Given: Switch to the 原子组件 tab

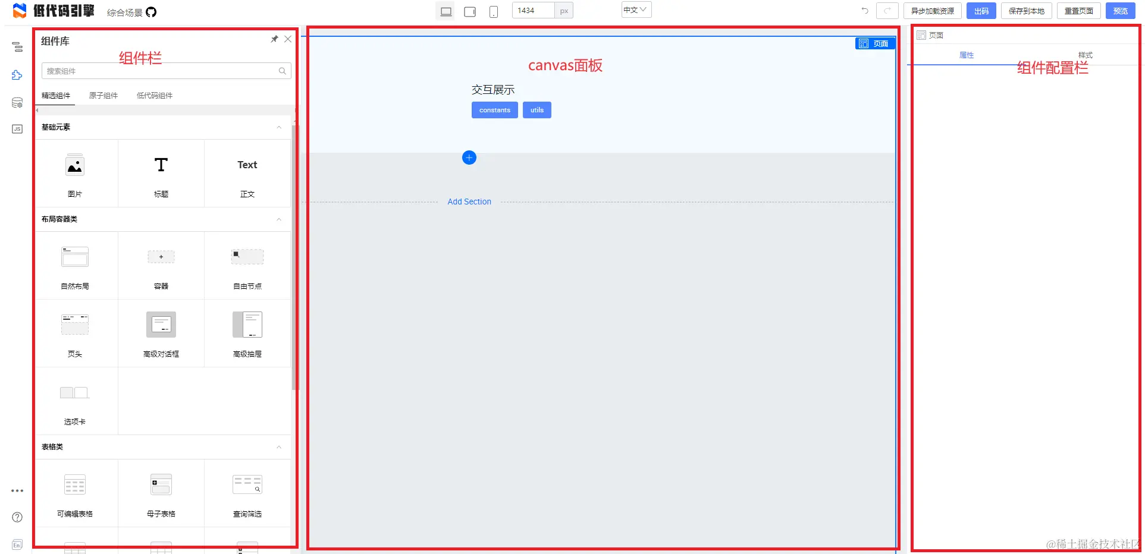Looking at the screenshot, I should pos(103,95).
